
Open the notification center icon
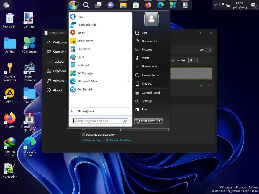(254, 6)
